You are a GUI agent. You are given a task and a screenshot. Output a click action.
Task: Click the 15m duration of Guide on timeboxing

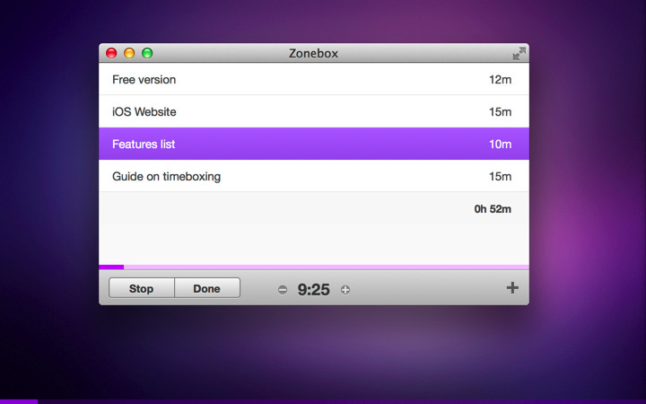click(500, 177)
